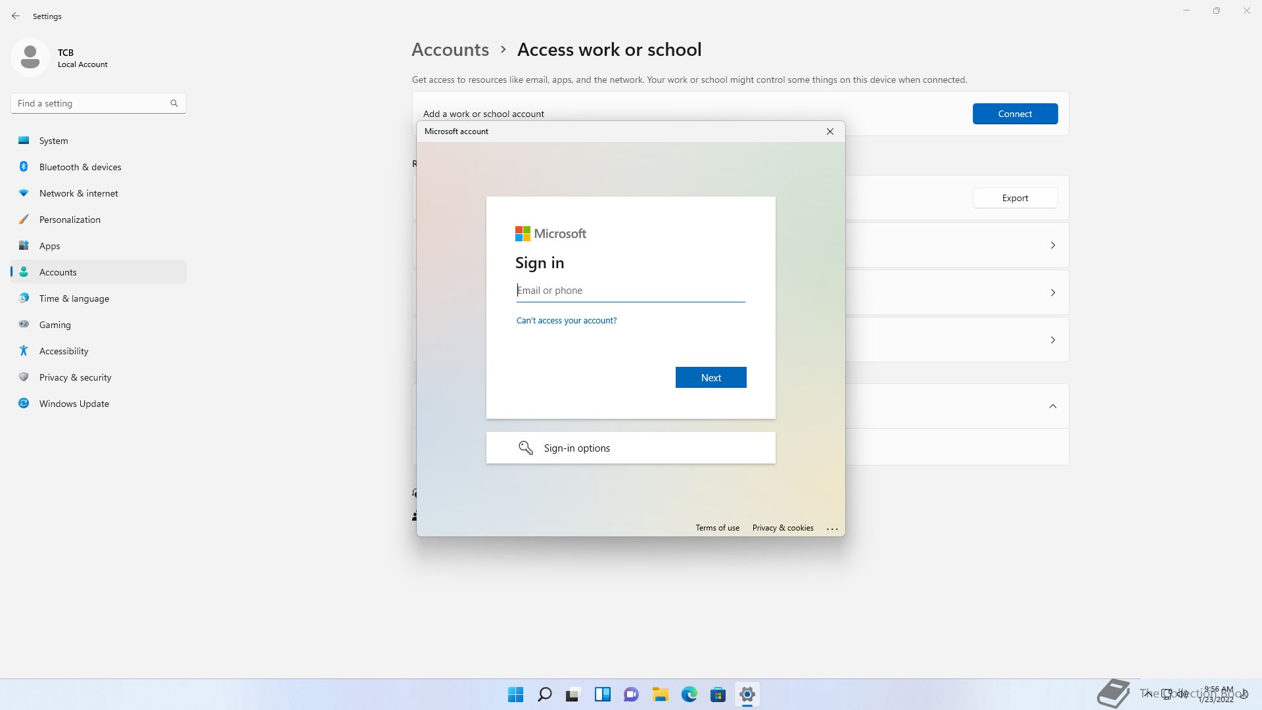Collapse the expanded section chevron
This screenshot has width=1262, height=710.
[1052, 406]
